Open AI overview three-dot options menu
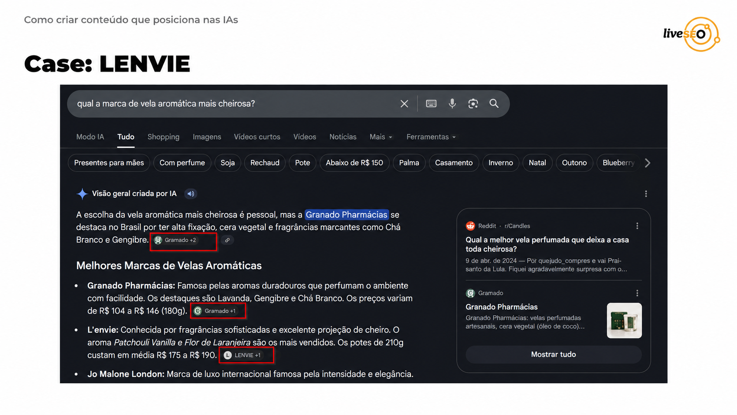737x415 pixels. coord(646,194)
